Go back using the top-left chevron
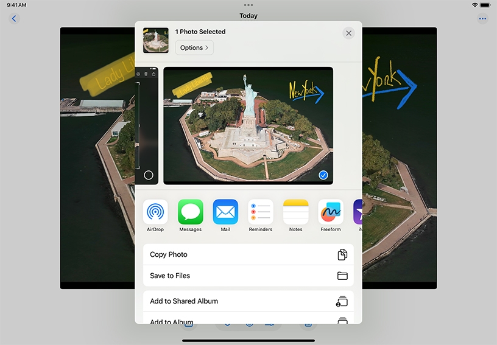This screenshot has width=497, height=345. (15, 19)
